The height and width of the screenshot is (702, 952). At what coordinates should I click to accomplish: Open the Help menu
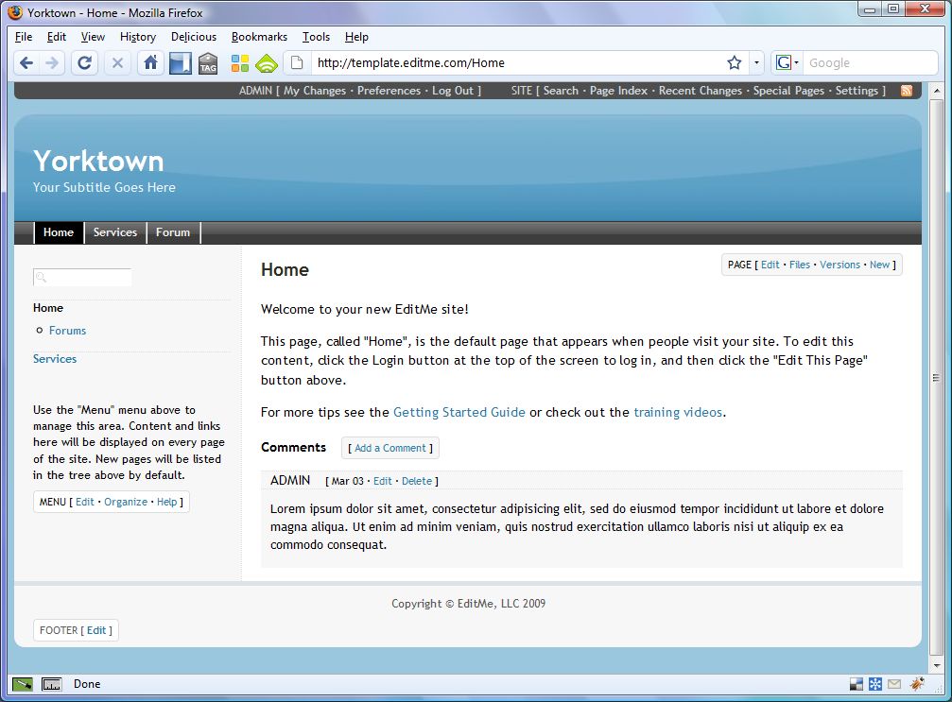[x=356, y=37]
